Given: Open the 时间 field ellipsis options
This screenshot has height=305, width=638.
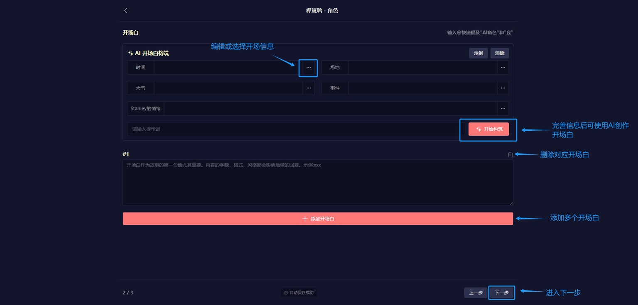Looking at the screenshot, I should (x=309, y=67).
